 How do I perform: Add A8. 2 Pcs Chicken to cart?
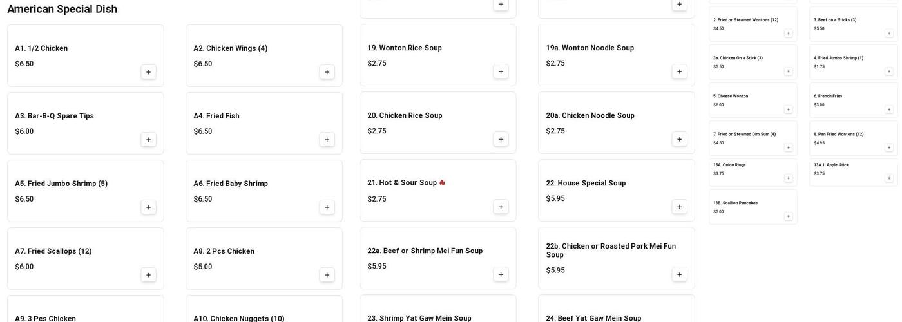click(x=327, y=275)
